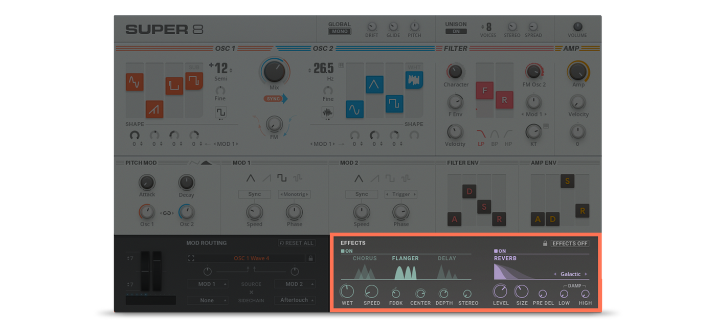The height and width of the screenshot is (335, 716).
Task: Select random waveform in MOD 2
Action: [x=406, y=178]
